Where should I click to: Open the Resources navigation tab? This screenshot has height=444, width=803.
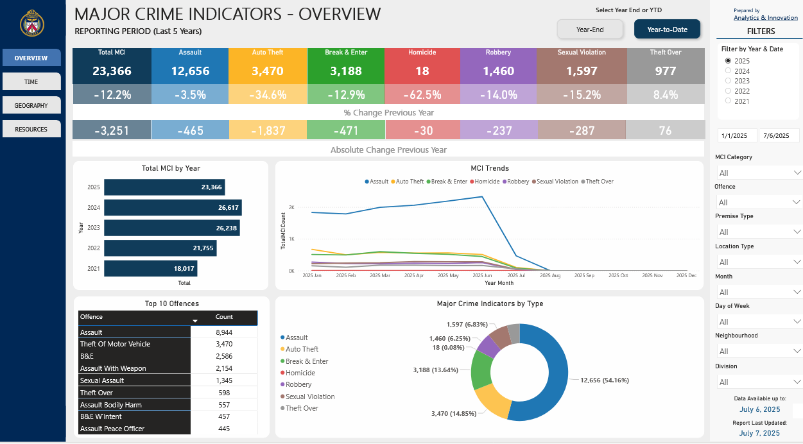tap(31, 129)
